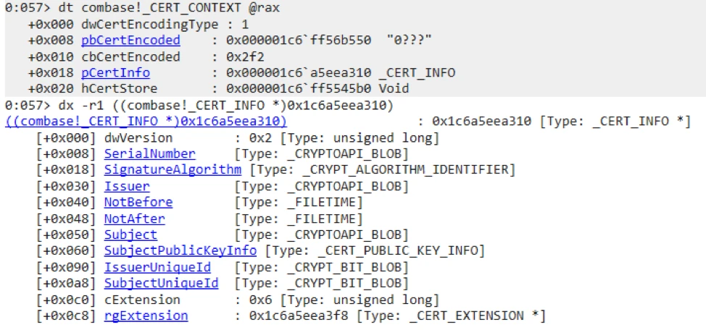706x330 pixels.
Task: Click the Issuer blob link
Action: point(127,186)
